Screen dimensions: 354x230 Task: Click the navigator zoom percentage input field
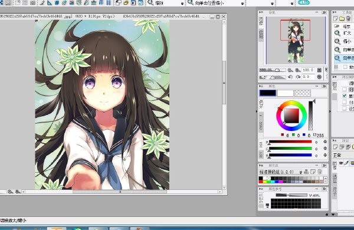pos(309,70)
